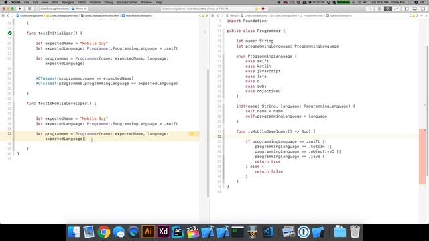Click the Run (play) button
The height and width of the screenshot is (241, 429).
pos(20,9)
